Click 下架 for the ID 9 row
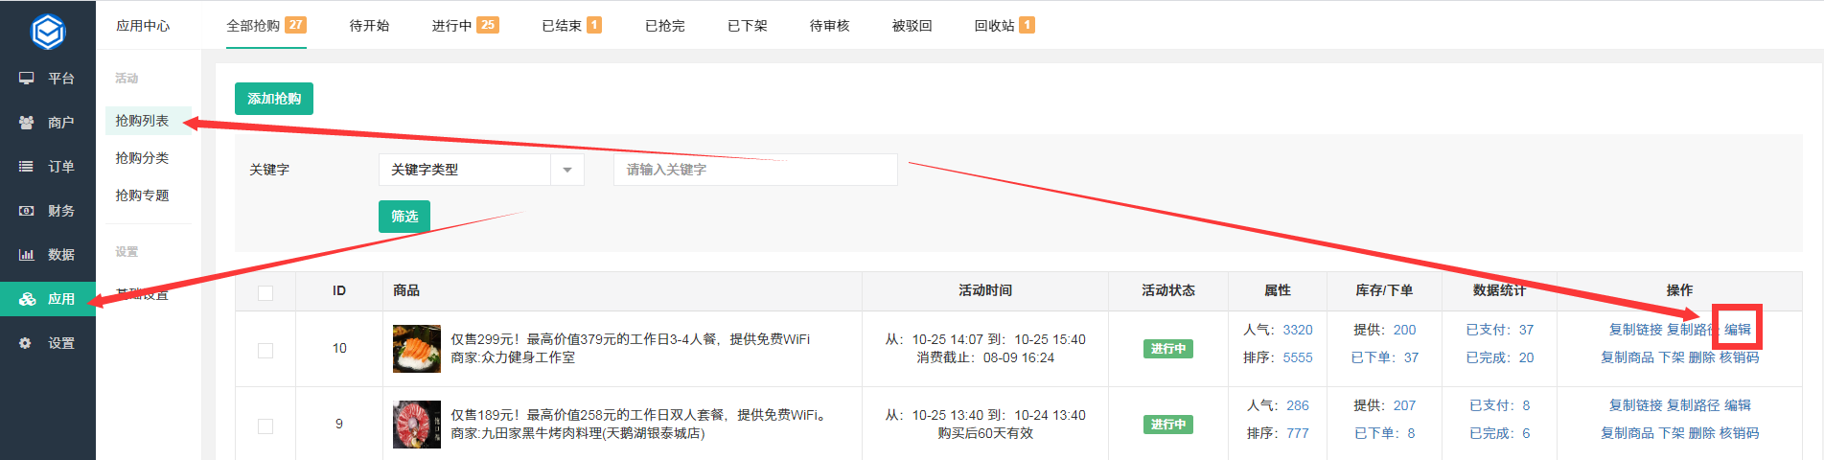This screenshot has width=1824, height=460. click(1672, 433)
